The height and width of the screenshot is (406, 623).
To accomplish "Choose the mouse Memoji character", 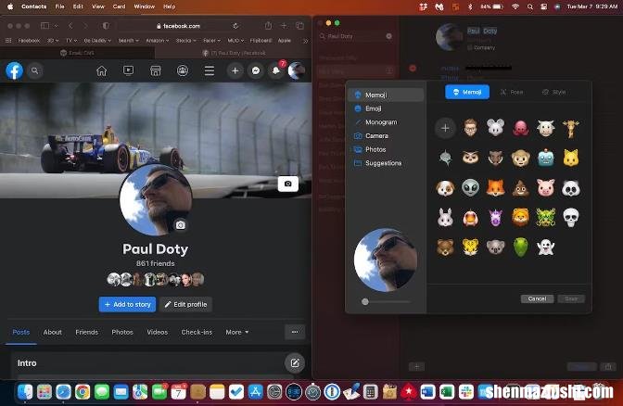I will tap(495, 128).
